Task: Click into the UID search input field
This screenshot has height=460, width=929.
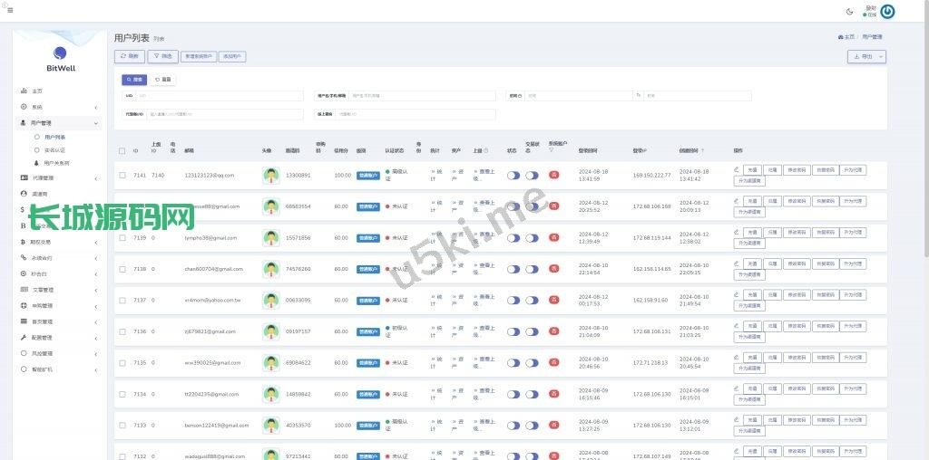Action: [x=218, y=95]
